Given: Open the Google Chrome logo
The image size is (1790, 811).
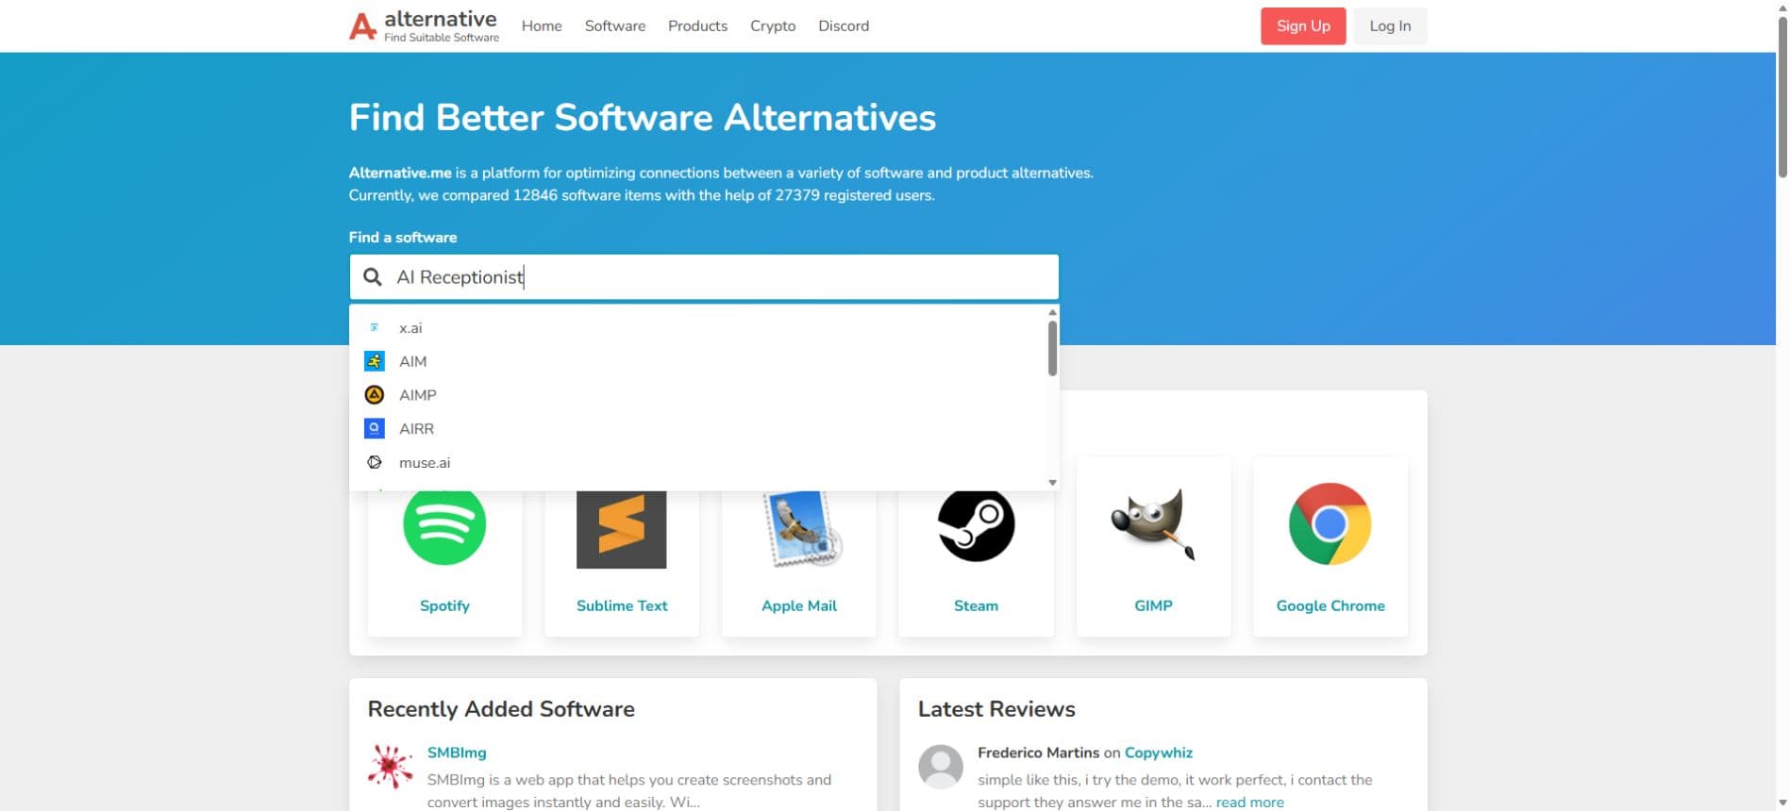Looking at the screenshot, I should coord(1330,524).
